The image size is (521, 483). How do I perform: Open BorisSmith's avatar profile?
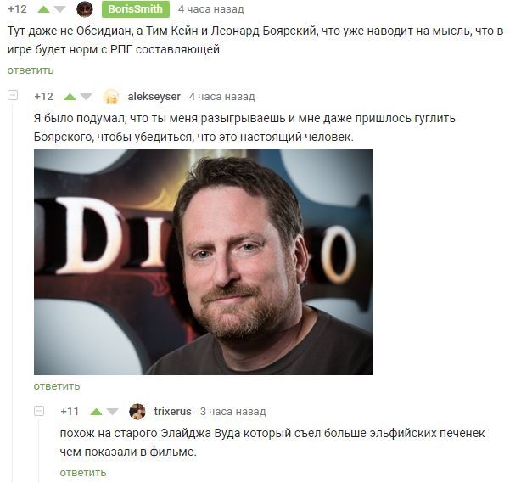85,9
